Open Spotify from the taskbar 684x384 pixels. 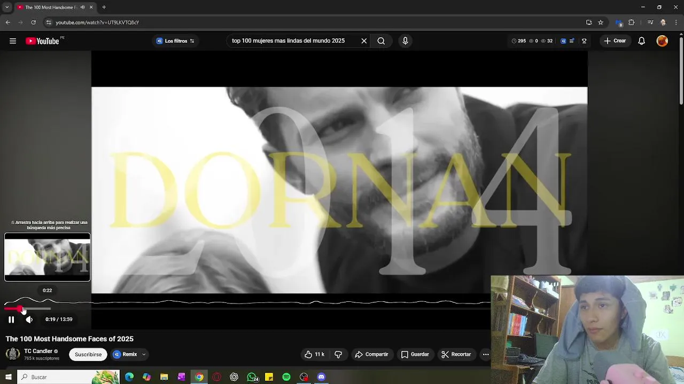point(286,377)
